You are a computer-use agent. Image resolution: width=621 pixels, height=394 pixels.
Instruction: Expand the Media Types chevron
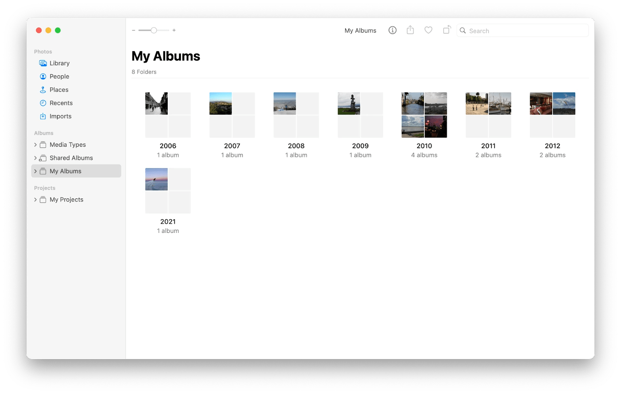click(x=35, y=145)
